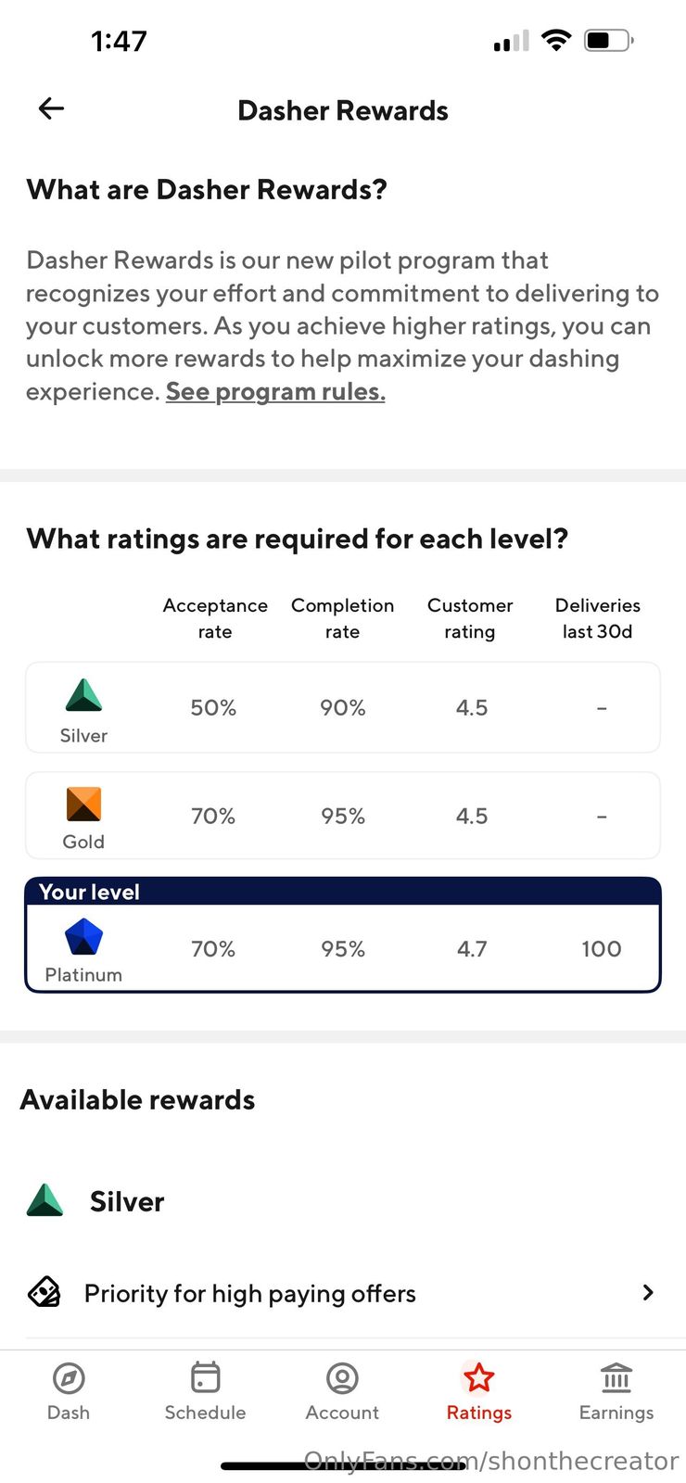Select the Ratings tab

pyautogui.click(x=479, y=1390)
